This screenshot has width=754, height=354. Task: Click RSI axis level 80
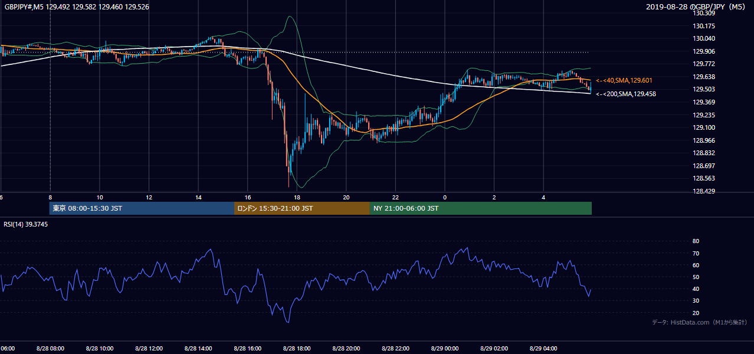pyautogui.click(x=696, y=241)
